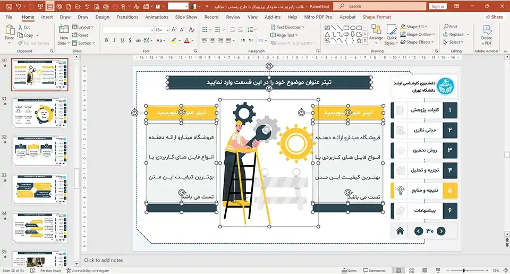The height and width of the screenshot is (274, 510).
Task: Create a PDF with Adobe Acrobat
Action: pyautogui.click(x=486, y=35)
